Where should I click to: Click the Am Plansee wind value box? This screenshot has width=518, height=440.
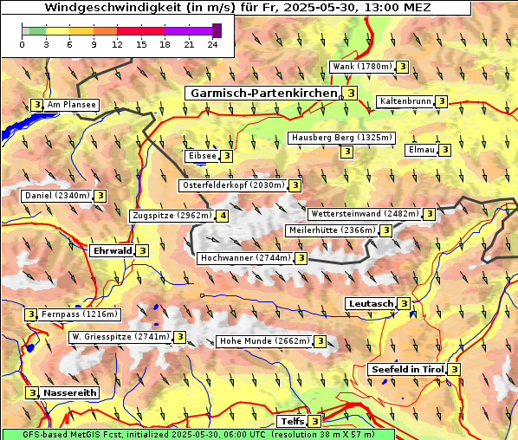36,105
